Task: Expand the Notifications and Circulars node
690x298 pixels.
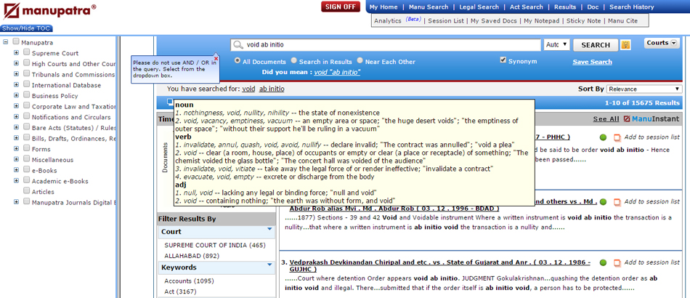Action: click(16, 116)
